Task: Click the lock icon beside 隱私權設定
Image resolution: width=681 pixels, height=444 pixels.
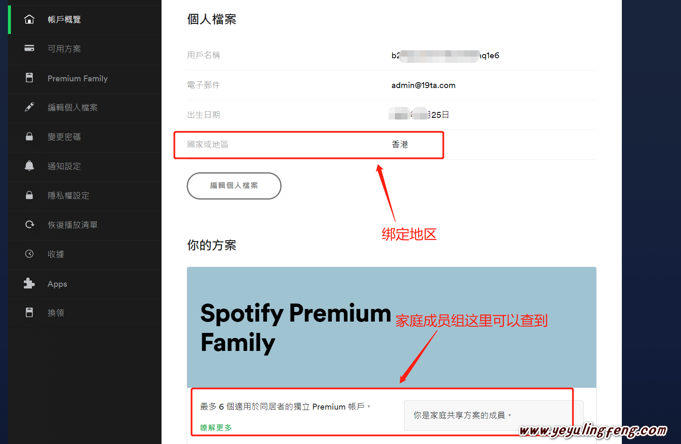Action: click(x=29, y=195)
